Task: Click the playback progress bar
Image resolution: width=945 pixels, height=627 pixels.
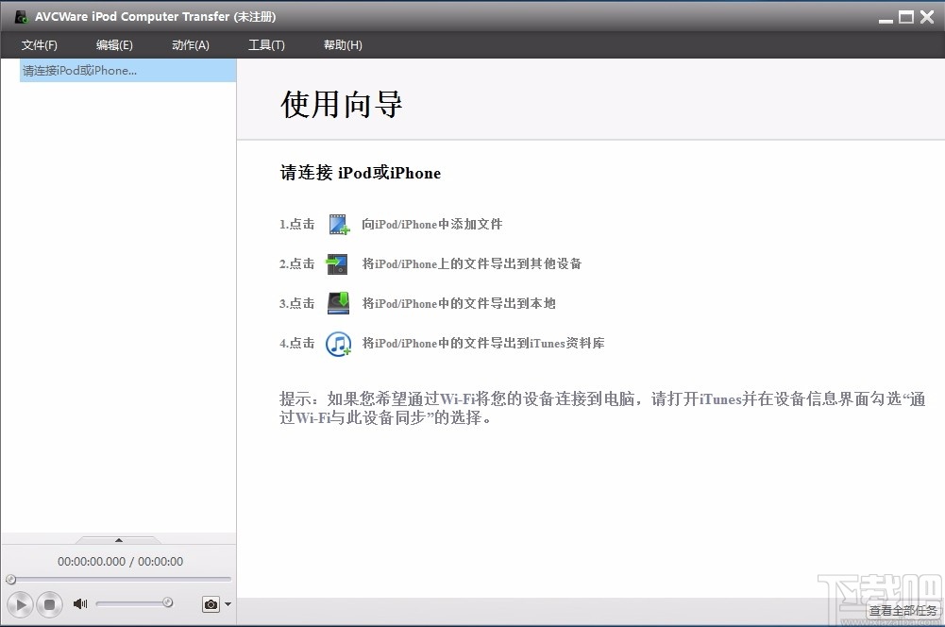Action: point(118,579)
